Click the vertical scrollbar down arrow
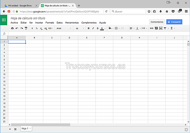Screen dimensions: 190x133 [x=188, y=122]
